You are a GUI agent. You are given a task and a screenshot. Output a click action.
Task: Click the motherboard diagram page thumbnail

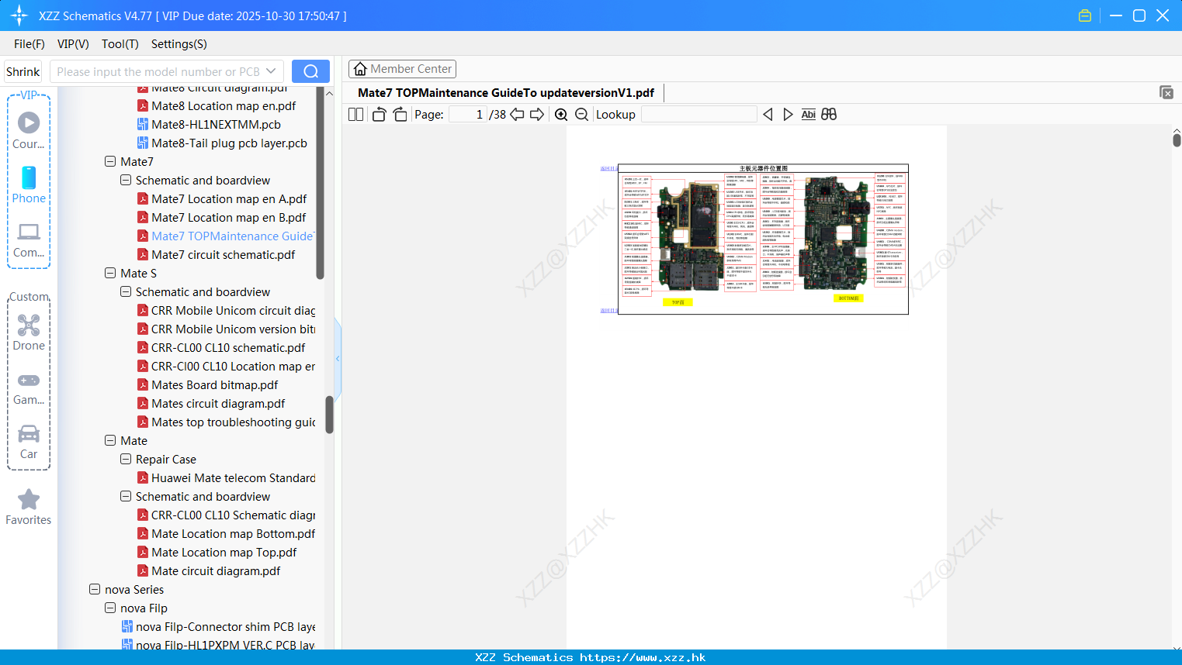[x=764, y=239]
